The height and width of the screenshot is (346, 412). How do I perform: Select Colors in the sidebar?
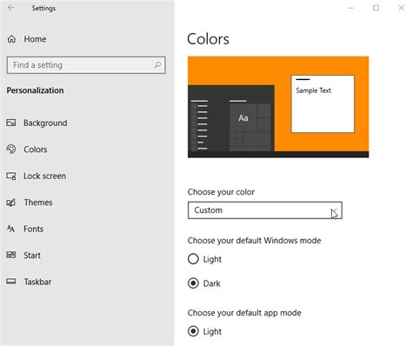click(36, 150)
